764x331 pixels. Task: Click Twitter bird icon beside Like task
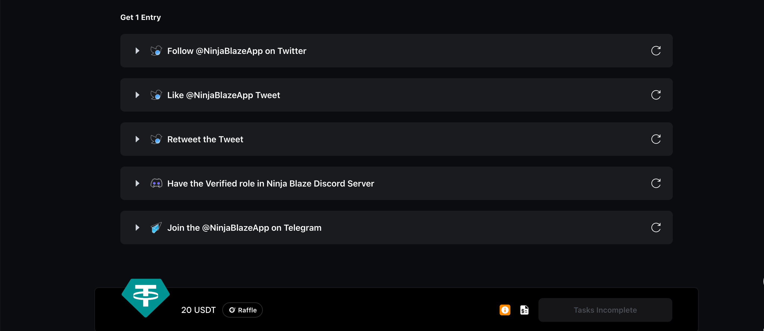[156, 95]
